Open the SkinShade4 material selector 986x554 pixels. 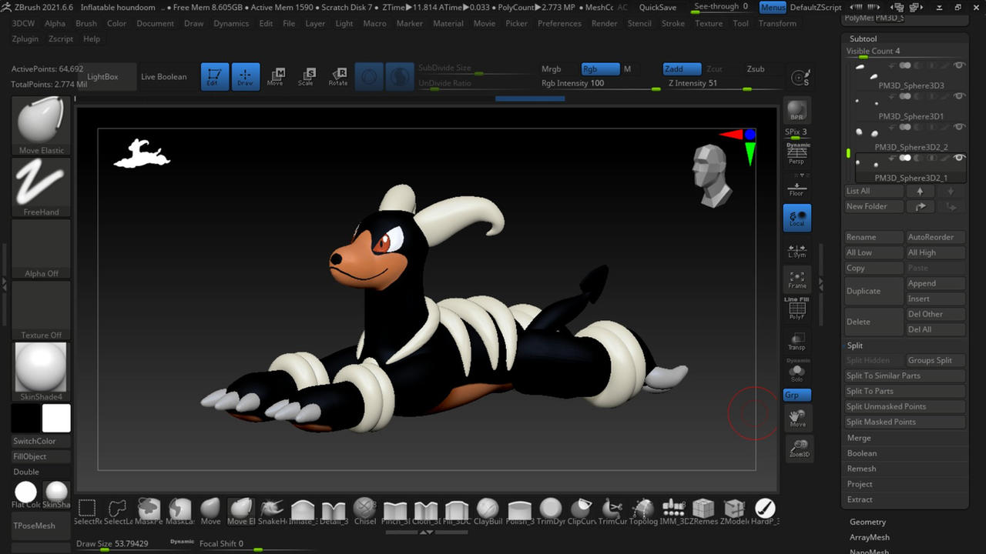coord(42,372)
